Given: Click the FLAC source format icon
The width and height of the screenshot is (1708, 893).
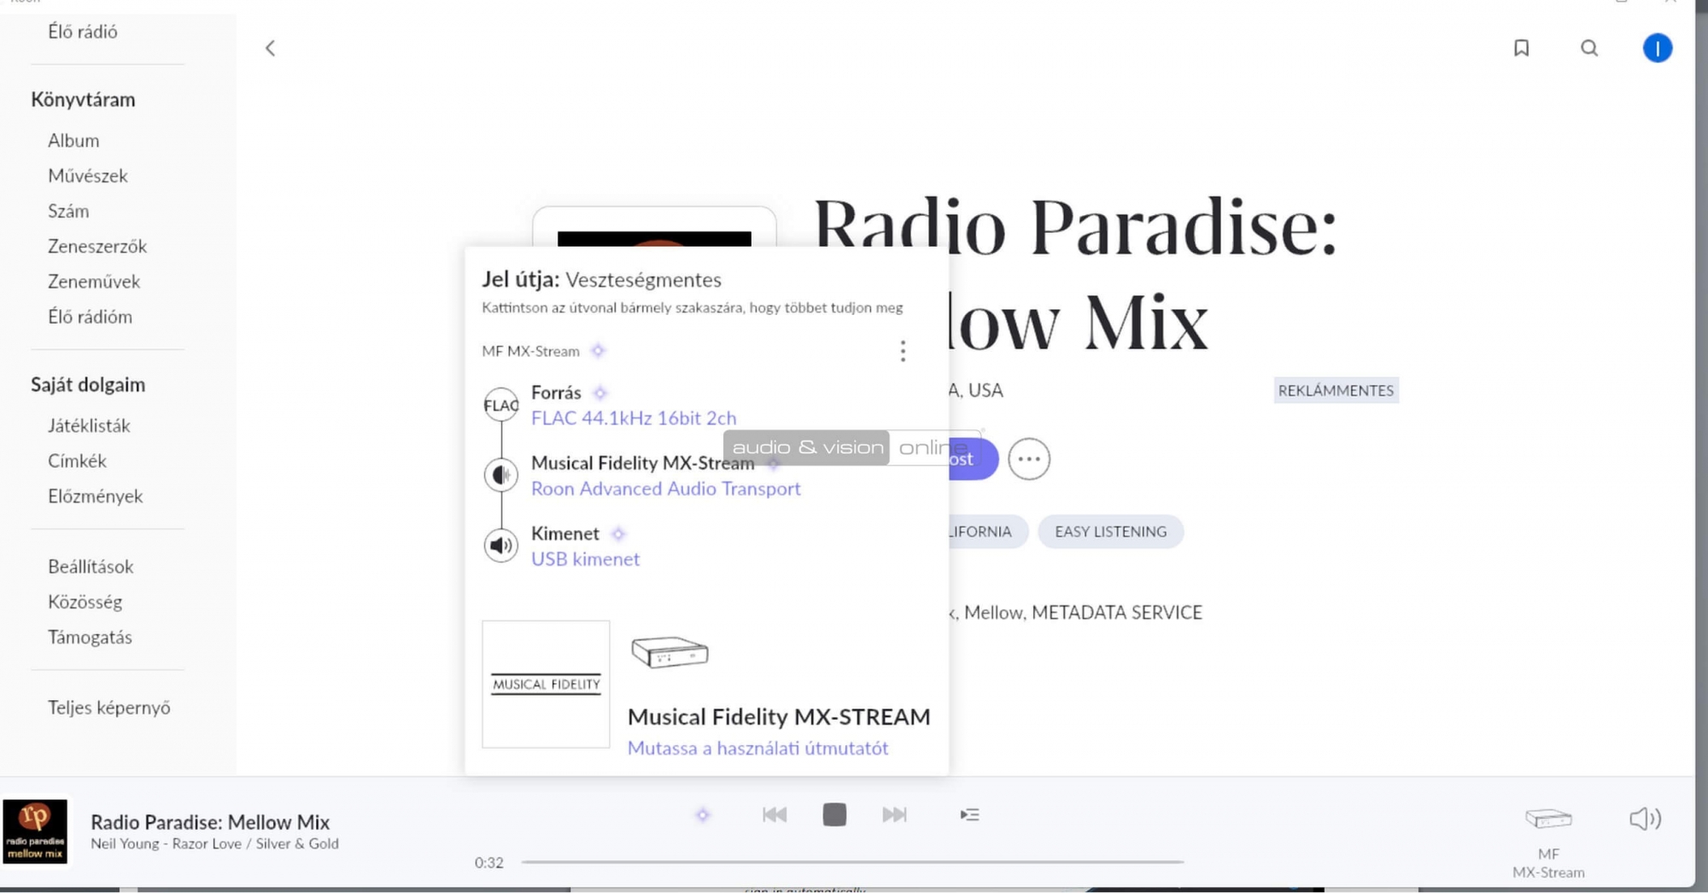Looking at the screenshot, I should click(501, 405).
